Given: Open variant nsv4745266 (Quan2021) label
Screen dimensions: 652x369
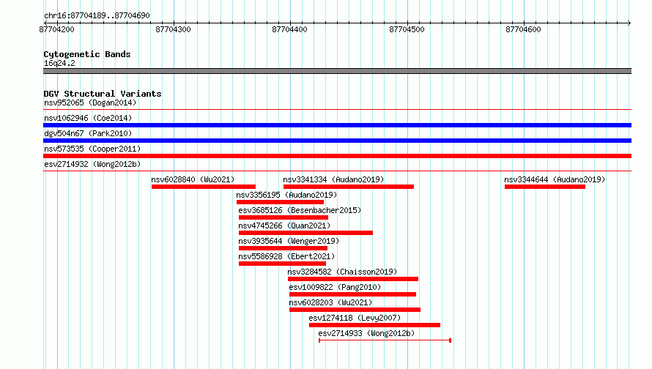Looking at the screenshot, I should (284, 225).
